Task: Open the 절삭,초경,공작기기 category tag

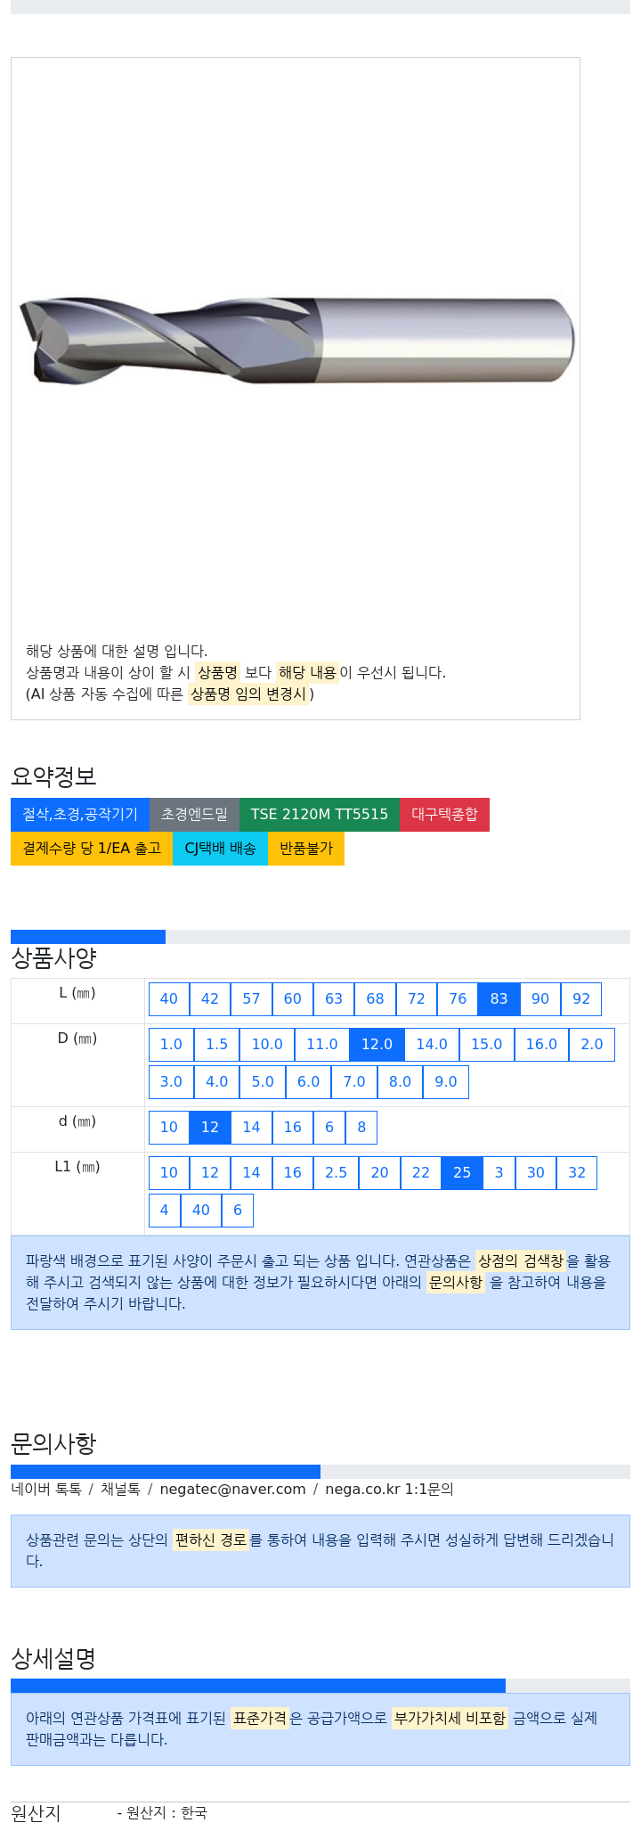Action: pyautogui.click(x=80, y=814)
